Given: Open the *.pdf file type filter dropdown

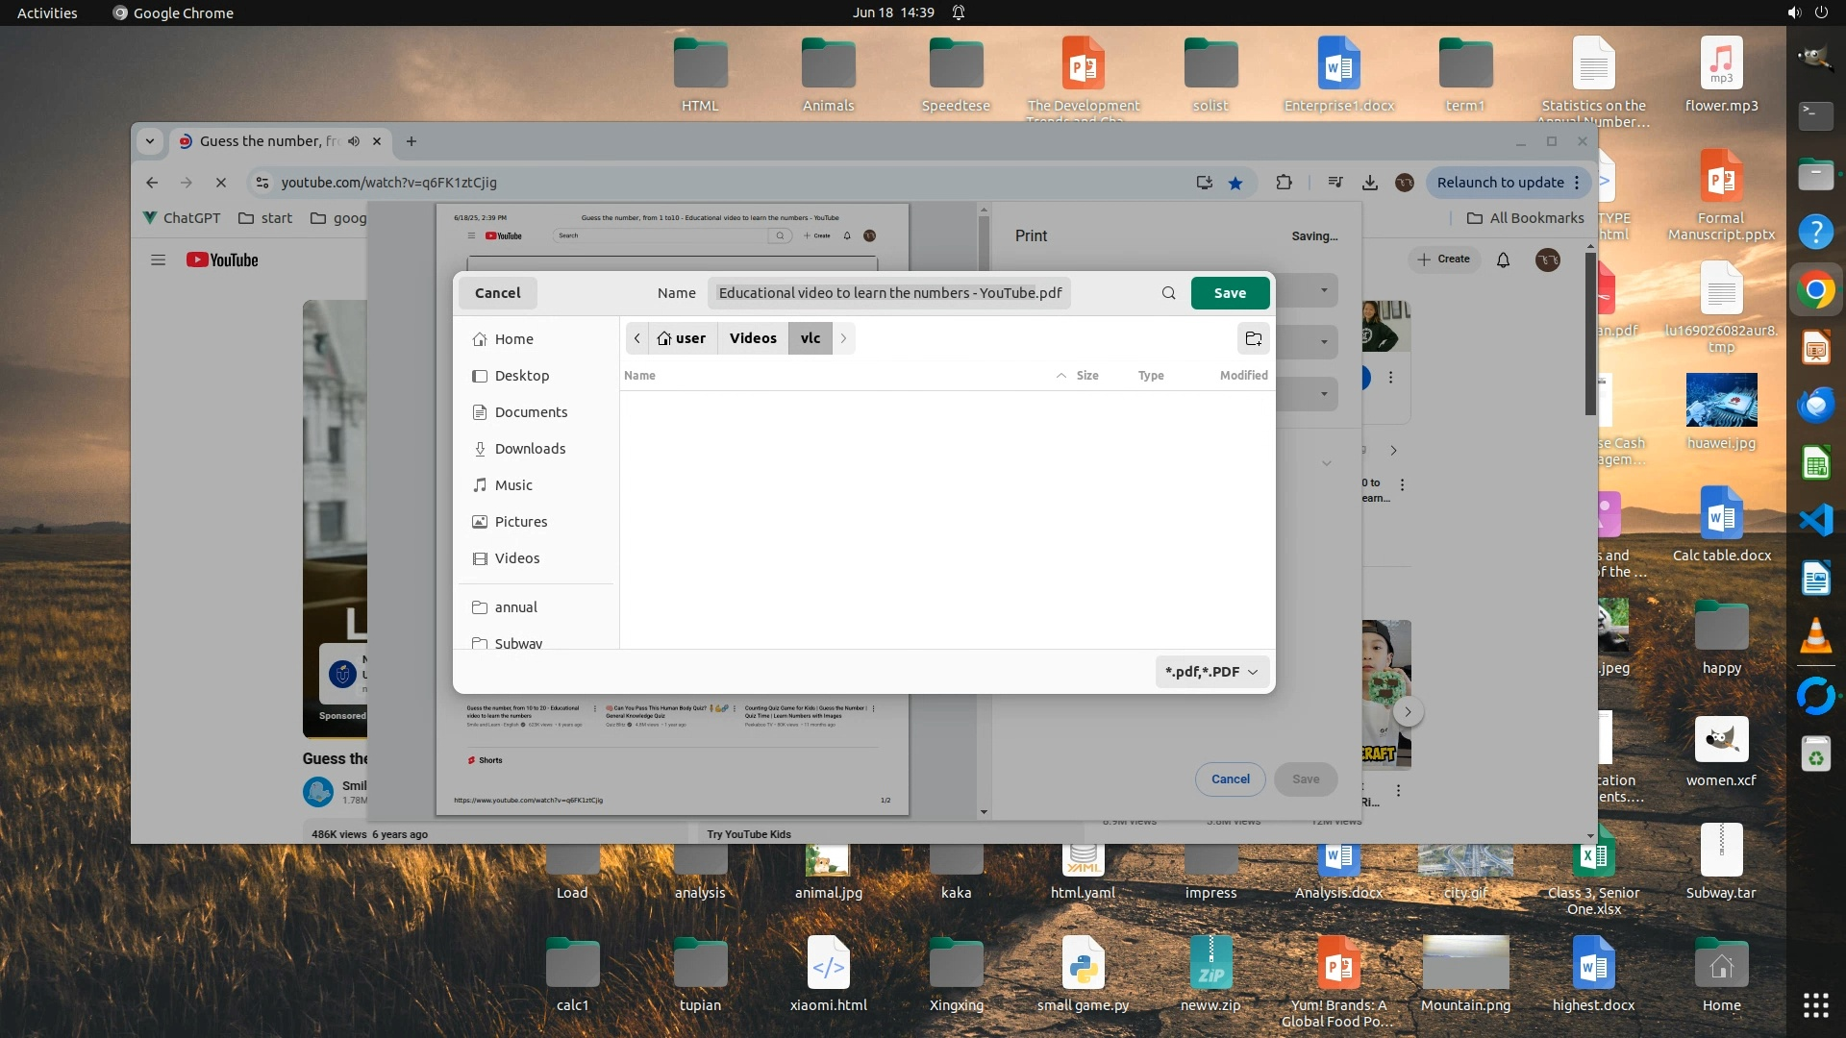Looking at the screenshot, I should [x=1211, y=672].
